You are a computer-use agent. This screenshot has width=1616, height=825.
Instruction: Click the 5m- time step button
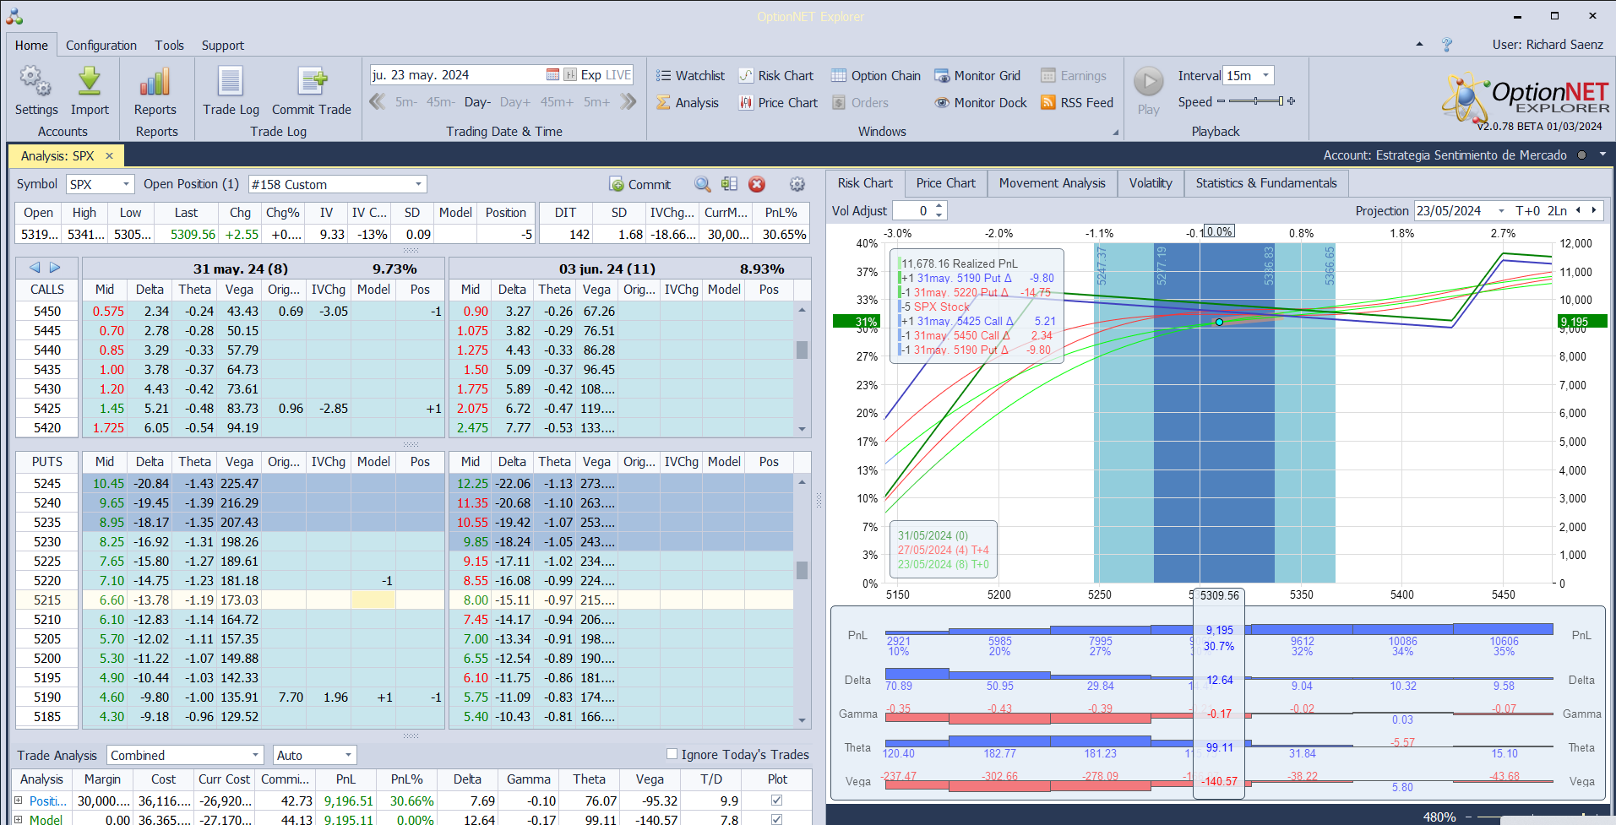coord(406,102)
